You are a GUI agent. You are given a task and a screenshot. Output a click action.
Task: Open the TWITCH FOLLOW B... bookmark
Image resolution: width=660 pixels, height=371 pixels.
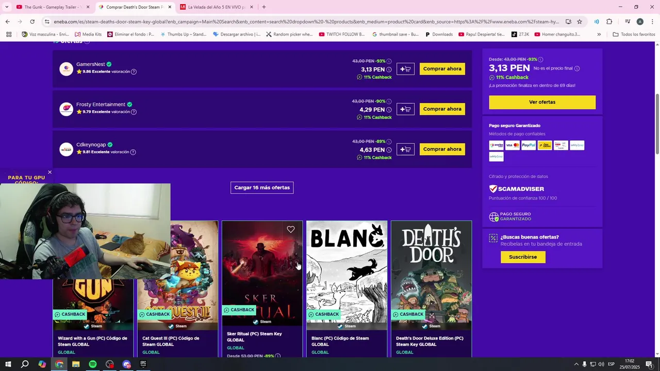click(341, 35)
